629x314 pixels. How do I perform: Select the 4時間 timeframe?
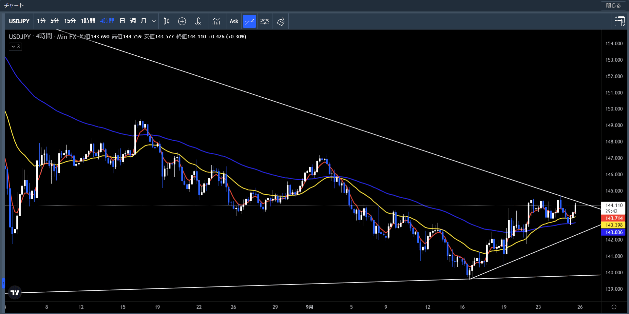107,21
